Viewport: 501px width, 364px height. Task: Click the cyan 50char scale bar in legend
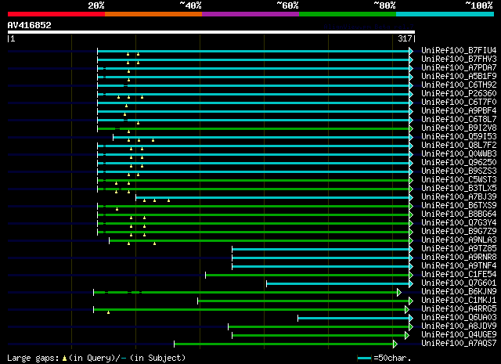coord(364,358)
